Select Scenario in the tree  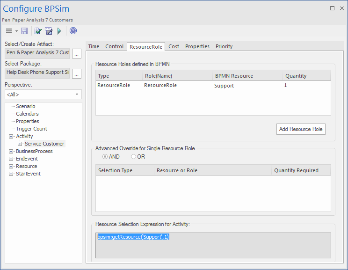(25, 106)
